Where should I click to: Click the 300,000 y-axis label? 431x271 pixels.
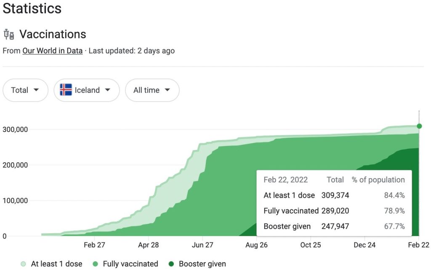(x=15, y=129)
